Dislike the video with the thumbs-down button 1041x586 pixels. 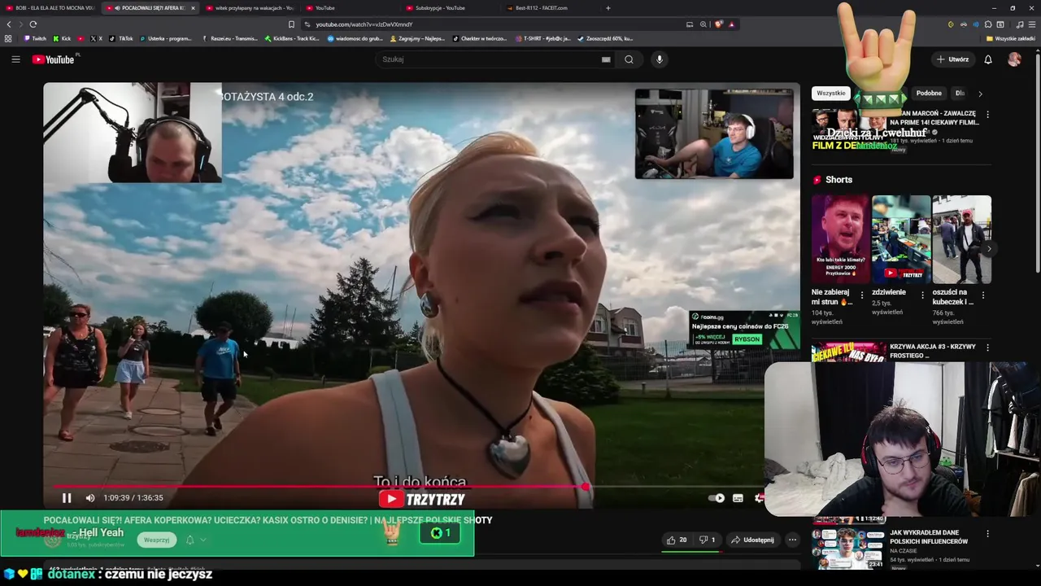click(x=707, y=540)
